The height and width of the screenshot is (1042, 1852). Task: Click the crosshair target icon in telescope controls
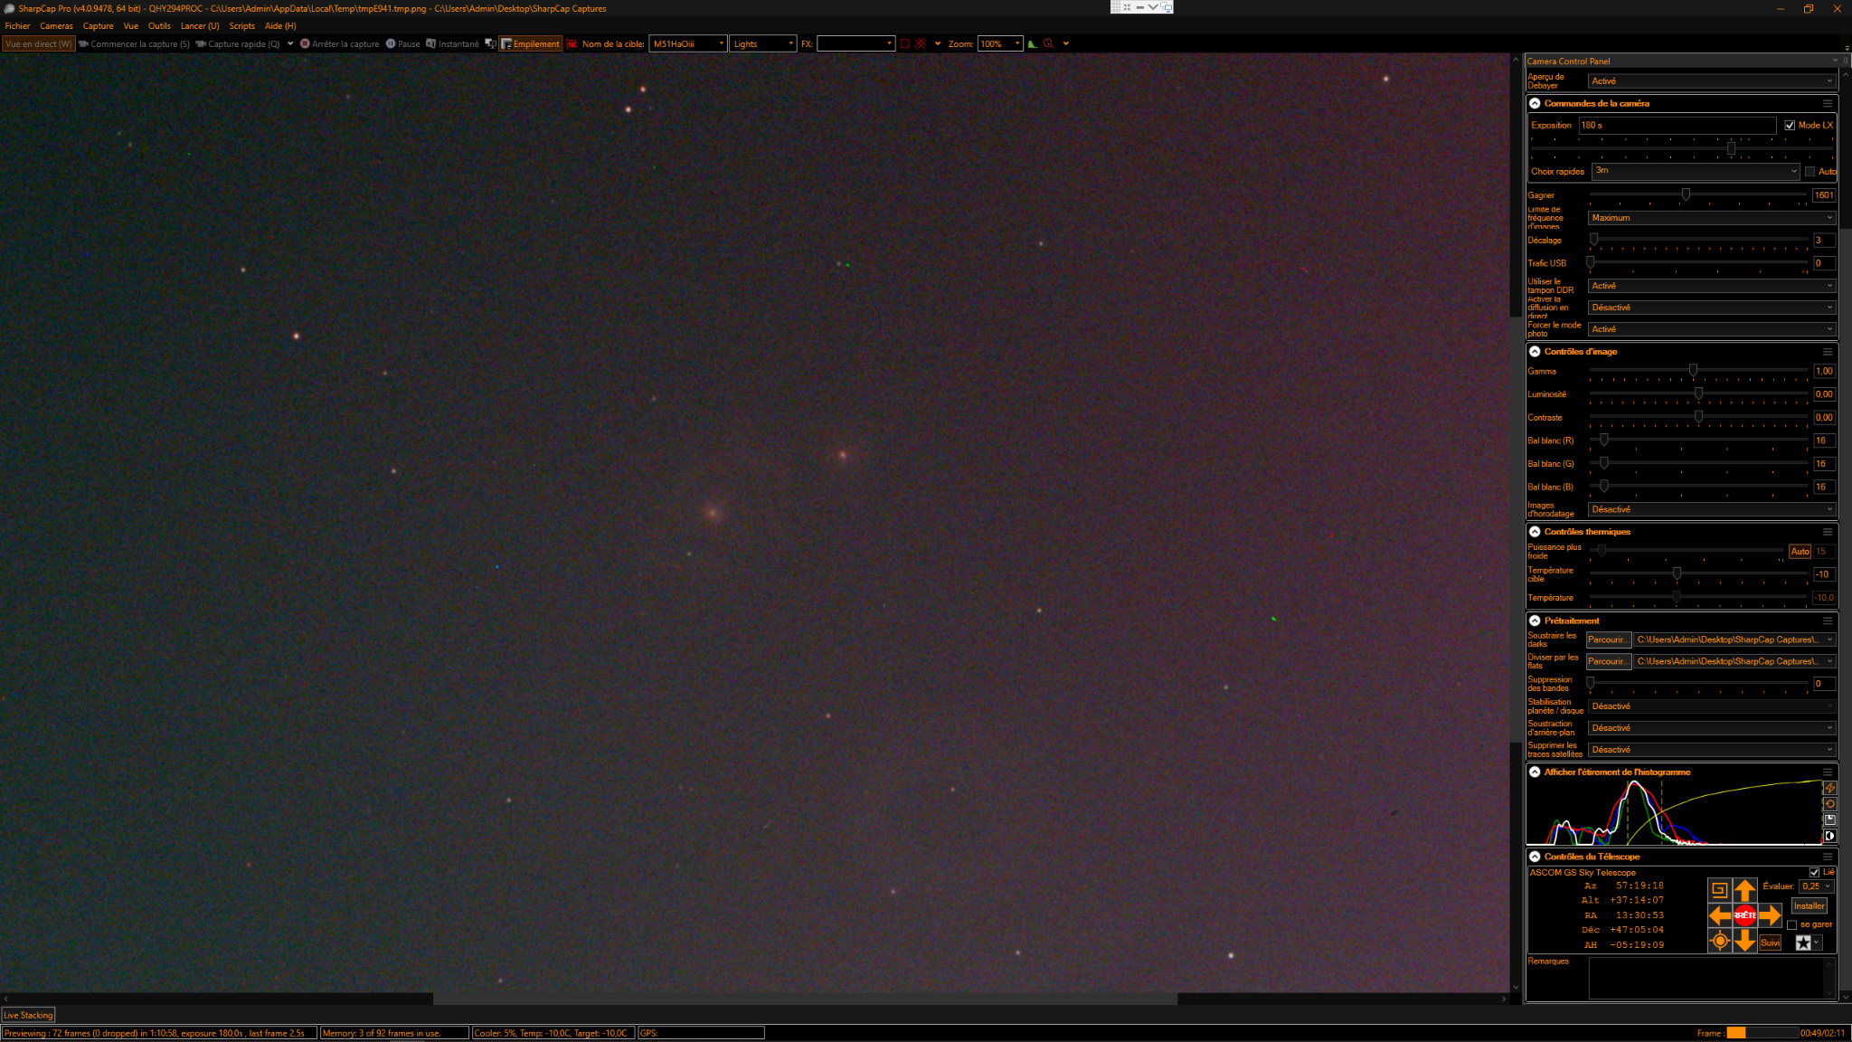[x=1720, y=942]
